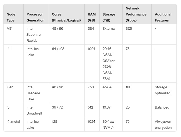The height and width of the screenshot is (137, 181).
Task: Click the 64 / 128 cores cell
Action: [x=67, y=63]
